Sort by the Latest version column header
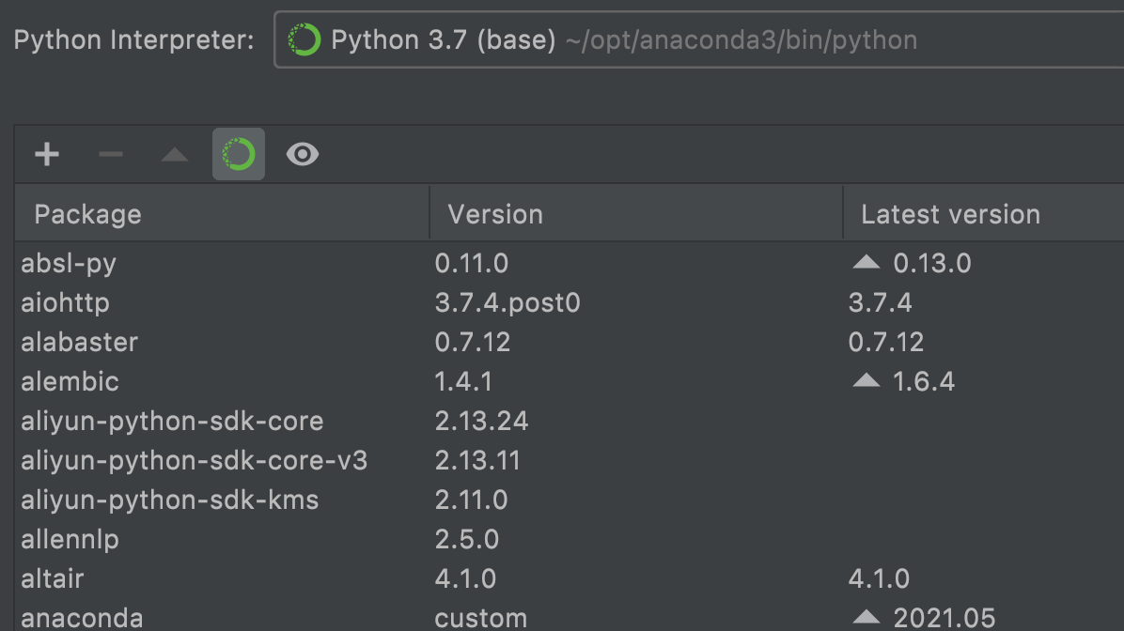Viewport: 1124px width, 631px height. (x=950, y=214)
